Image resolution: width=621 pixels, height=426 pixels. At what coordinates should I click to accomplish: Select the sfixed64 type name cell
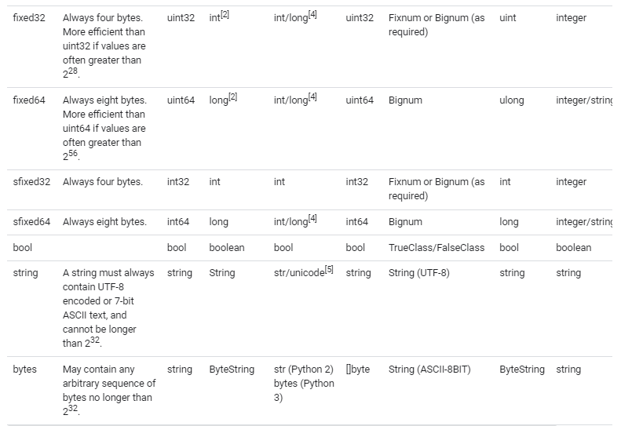point(31,222)
